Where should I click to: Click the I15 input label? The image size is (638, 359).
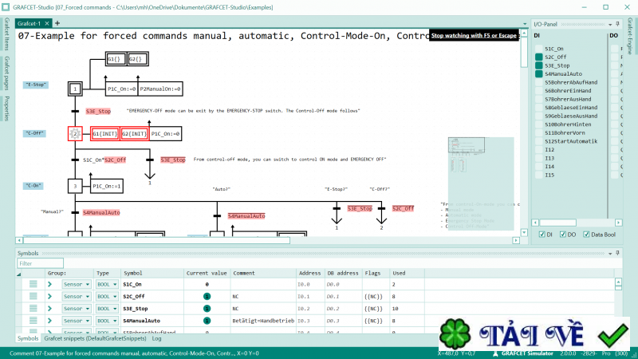[x=549, y=175]
